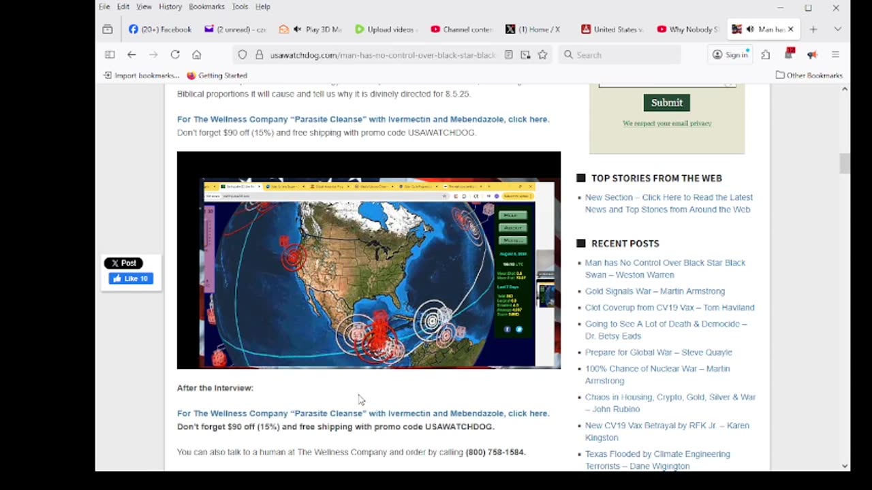Open the browser home page
Image resolution: width=872 pixels, height=490 pixels.
point(197,55)
